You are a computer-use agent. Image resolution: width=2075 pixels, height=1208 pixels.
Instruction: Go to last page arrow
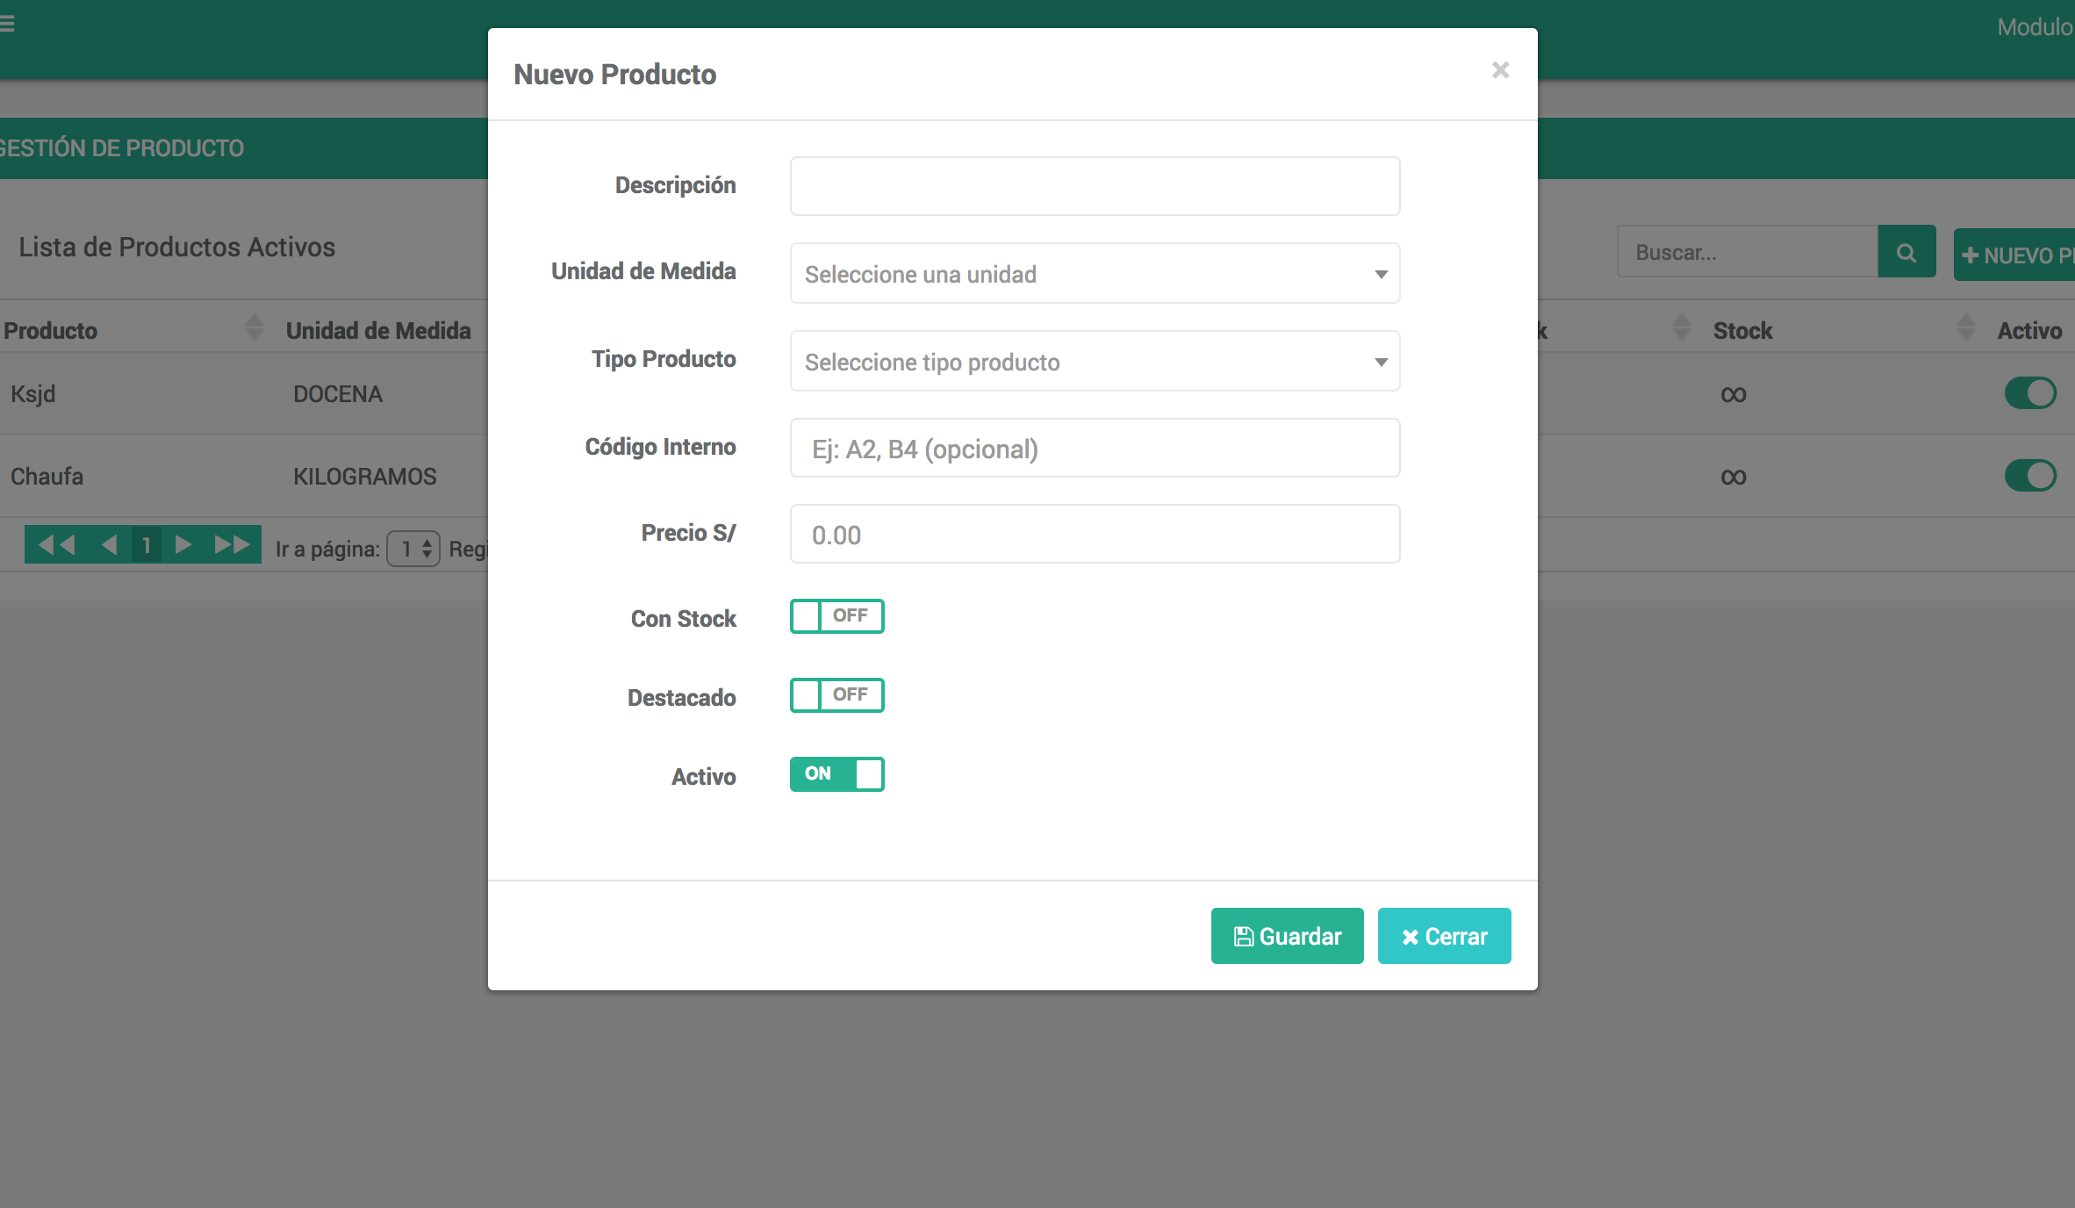click(x=233, y=544)
